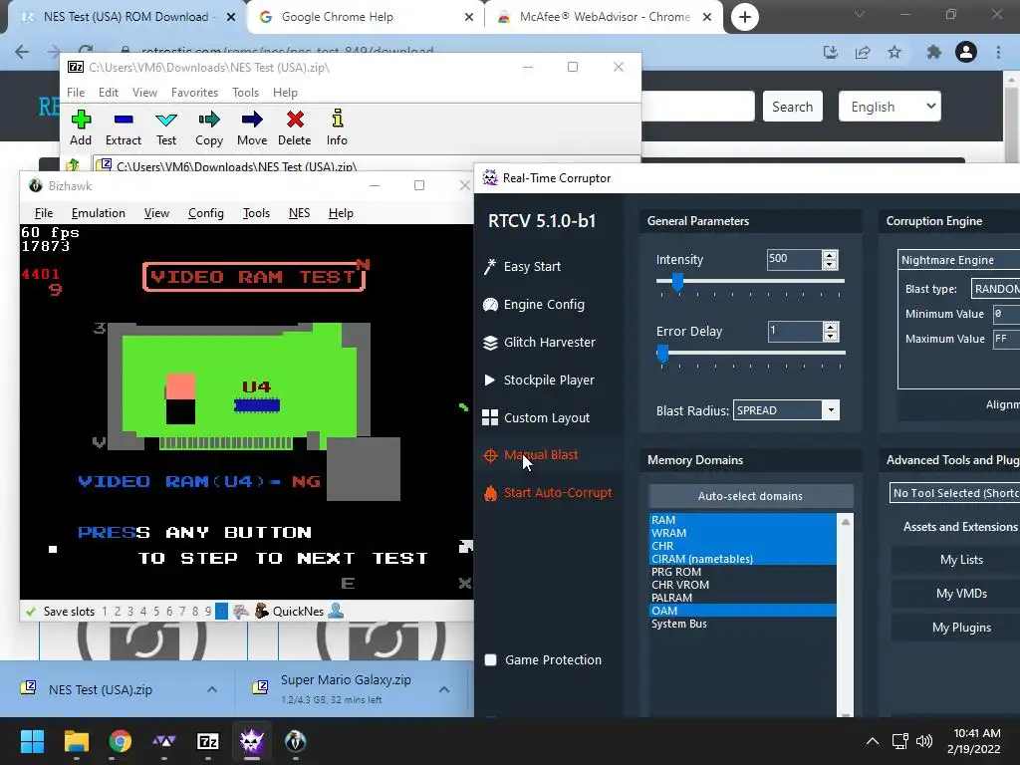Open My Lists in RTCV
The height and width of the screenshot is (765, 1020).
[961, 560]
